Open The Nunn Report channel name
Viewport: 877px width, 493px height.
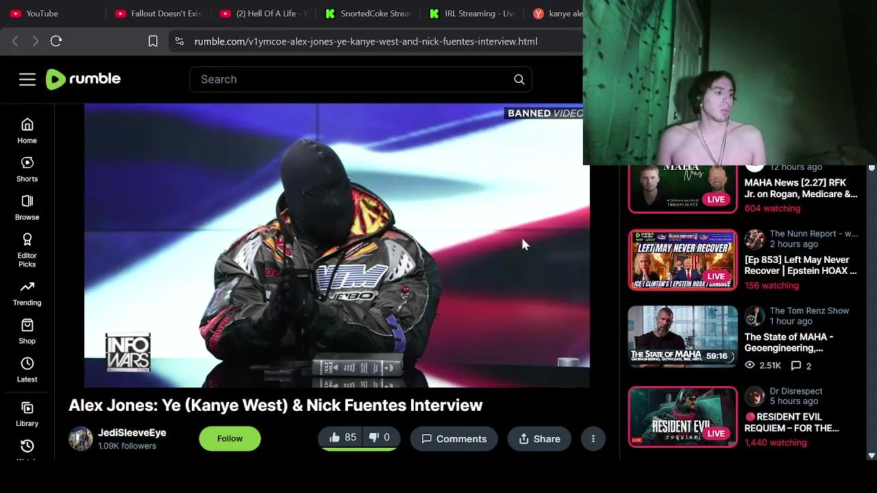tap(813, 233)
